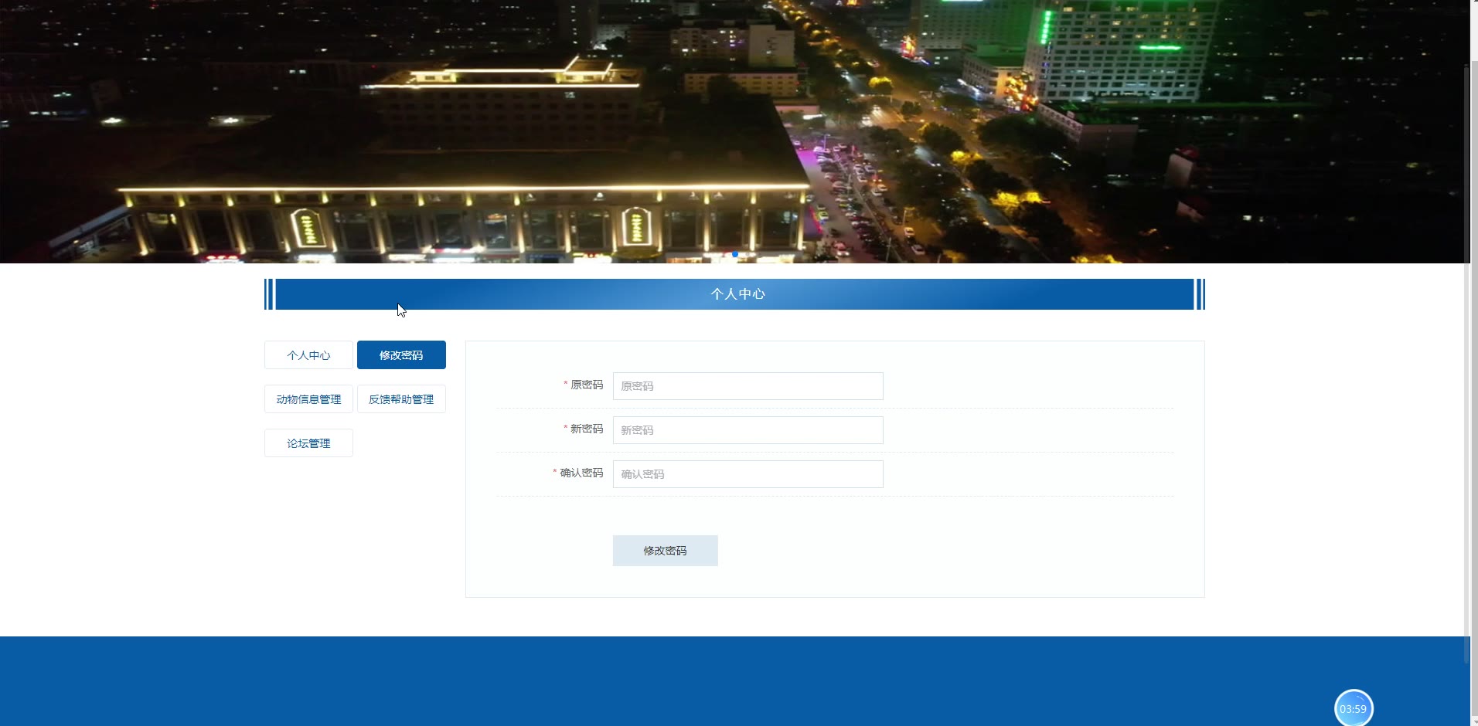This screenshot has width=1478, height=726.
Task: Open 反馈帮助管理 in the sidebar
Action: pos(401,399)
